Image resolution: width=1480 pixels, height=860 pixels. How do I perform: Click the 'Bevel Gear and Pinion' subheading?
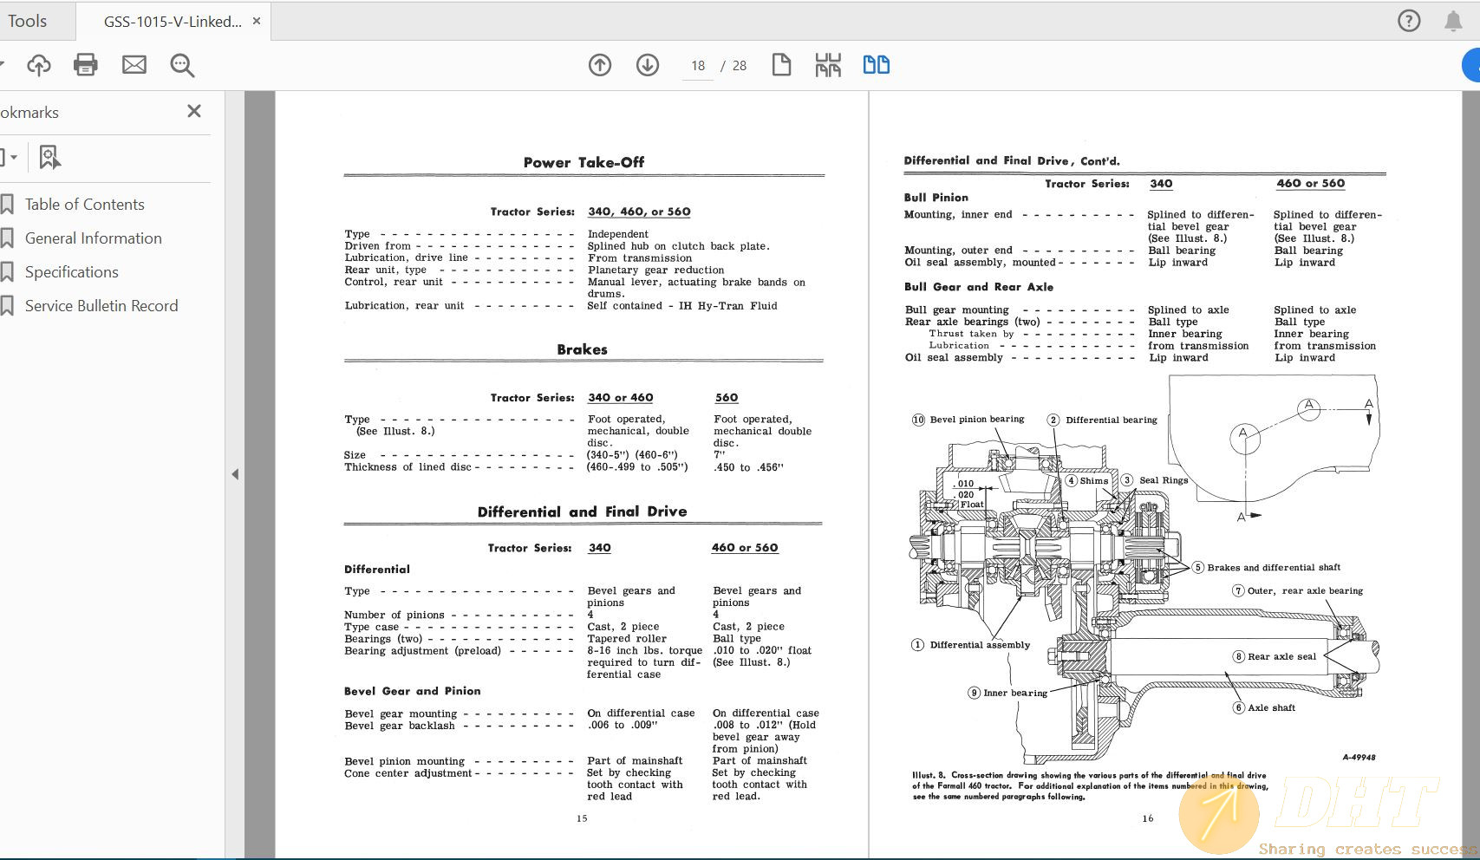coord(412,691)
